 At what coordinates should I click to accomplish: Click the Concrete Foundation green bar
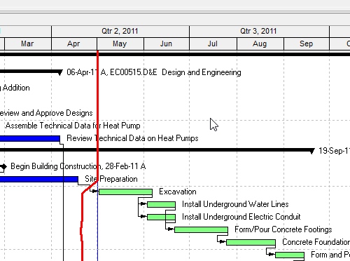coord(251,242)
